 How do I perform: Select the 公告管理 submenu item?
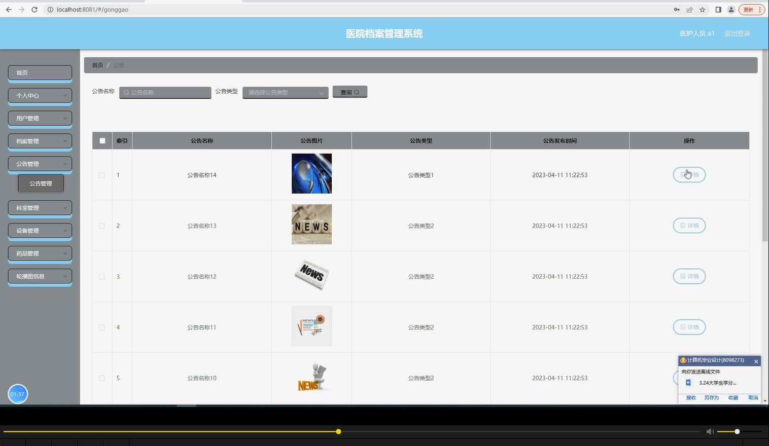tap(41, 183)
